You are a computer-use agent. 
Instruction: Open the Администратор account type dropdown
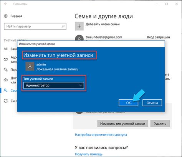54,85
